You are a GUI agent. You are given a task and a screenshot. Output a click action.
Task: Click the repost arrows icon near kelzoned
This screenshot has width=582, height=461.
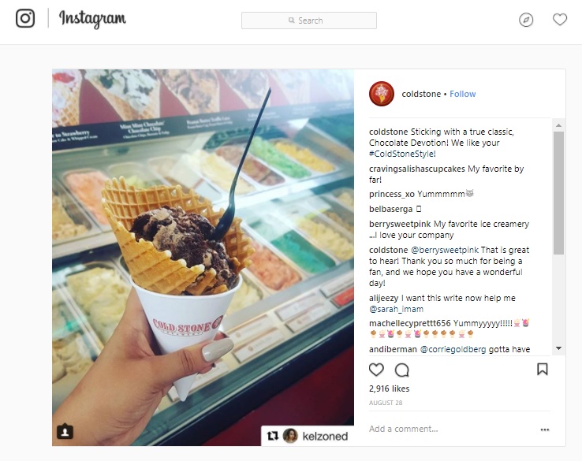(x=273, y=436)
